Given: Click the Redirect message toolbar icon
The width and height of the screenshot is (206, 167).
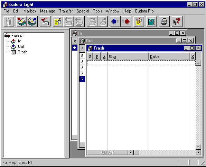Looking at the screenshot, I should click(103, 21).
